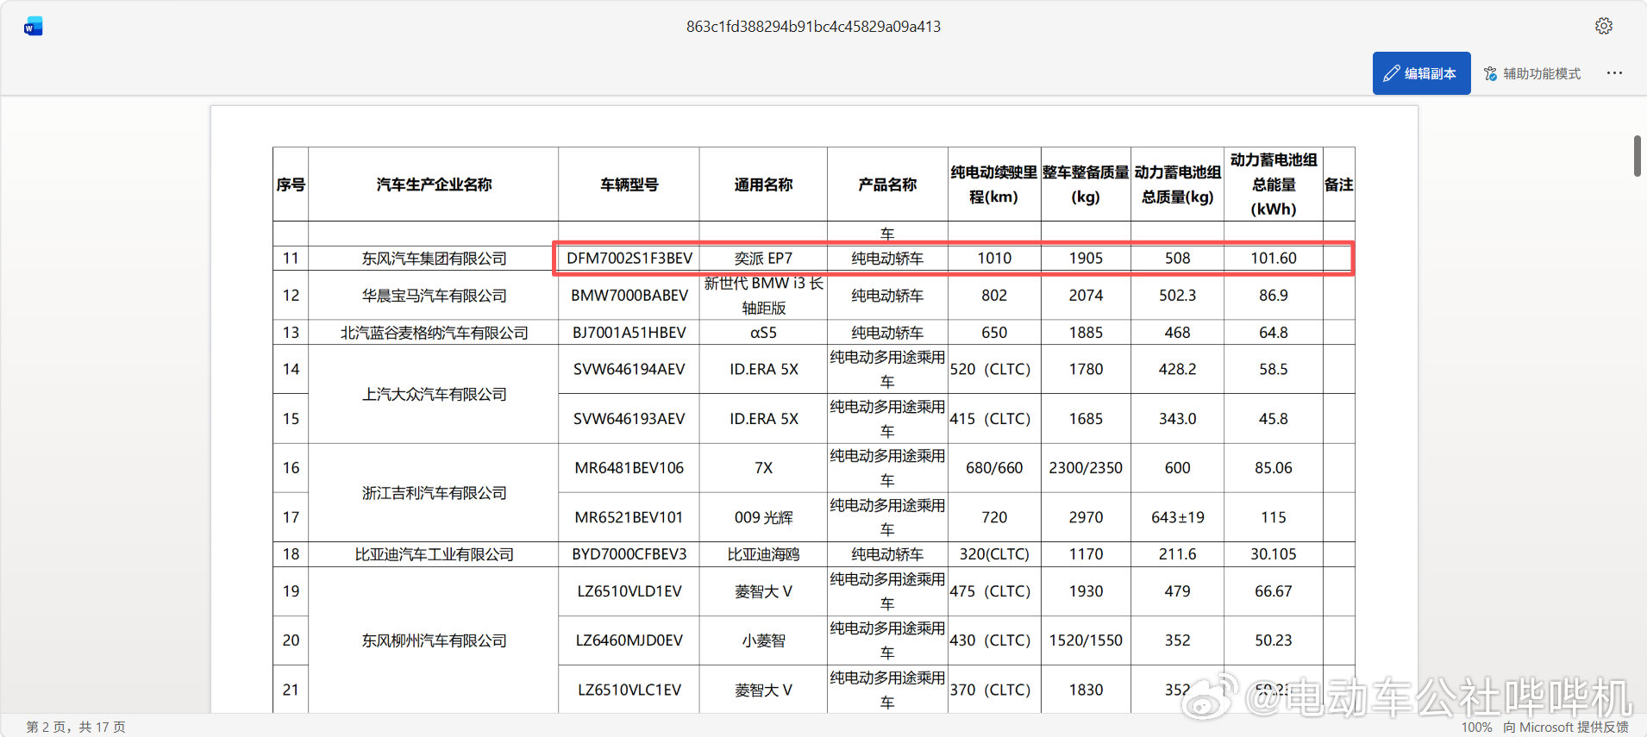
Task: Click battery mass 643±19
Action: pyautogui.click(x=1177, y=517)
